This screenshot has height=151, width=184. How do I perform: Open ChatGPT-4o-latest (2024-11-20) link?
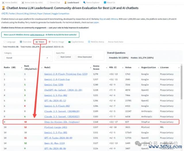coord(63,90)
